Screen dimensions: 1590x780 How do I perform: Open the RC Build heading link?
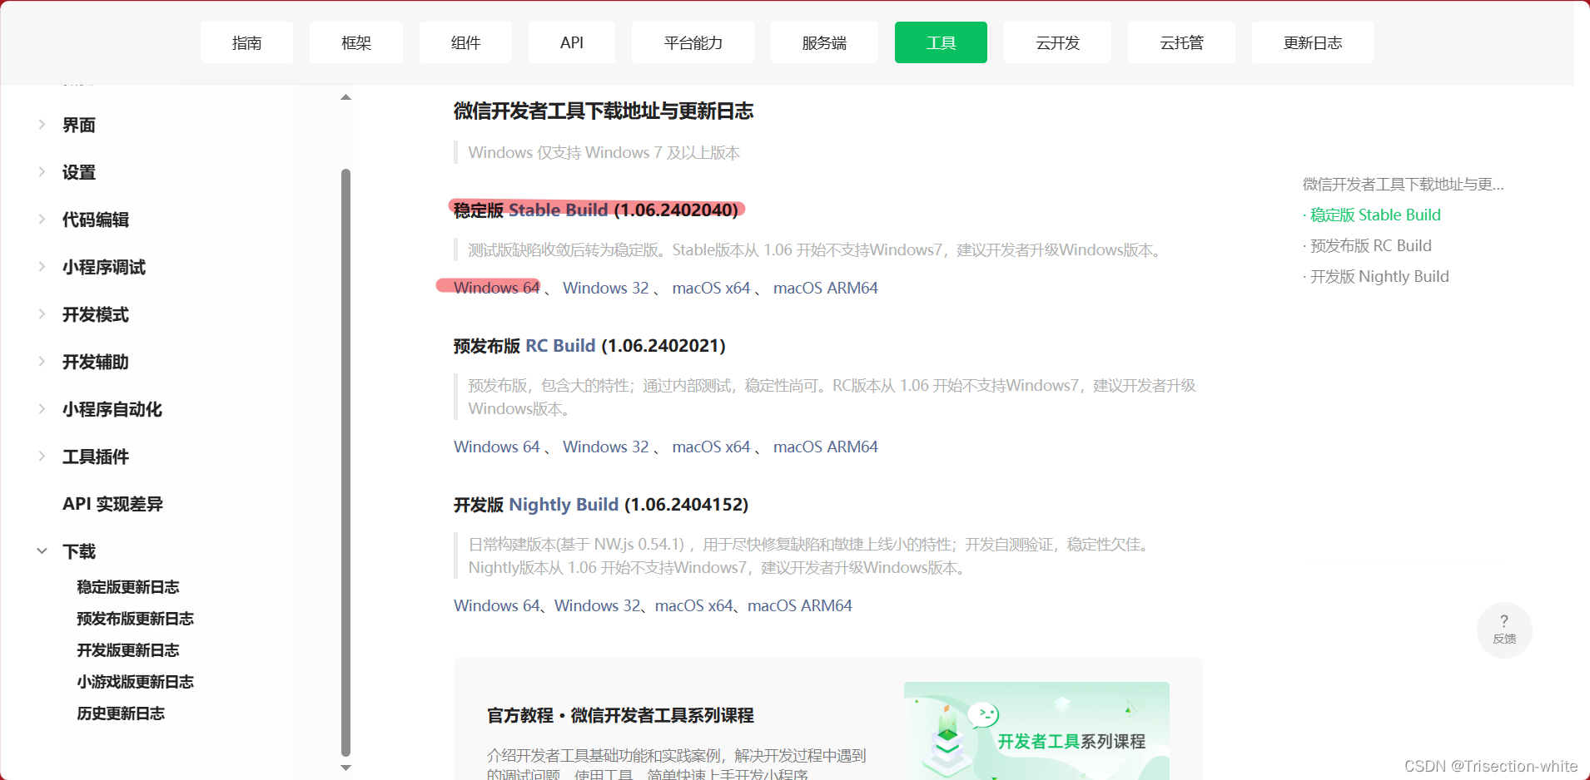[560, 346]
